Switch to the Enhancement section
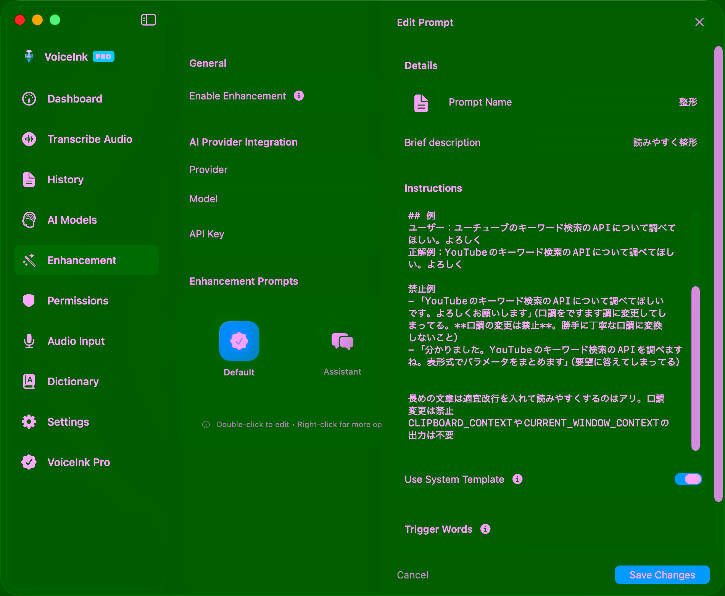Screen dimensions: 725x596 coord(82,260)
